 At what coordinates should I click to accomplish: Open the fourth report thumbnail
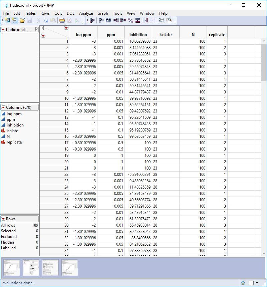click(x=70, y=267)
